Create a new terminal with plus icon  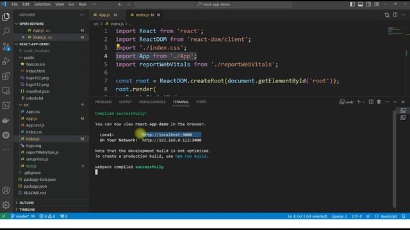tap(359, 102)
